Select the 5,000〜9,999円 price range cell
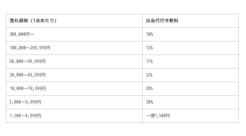 click(x=25, y=102)
